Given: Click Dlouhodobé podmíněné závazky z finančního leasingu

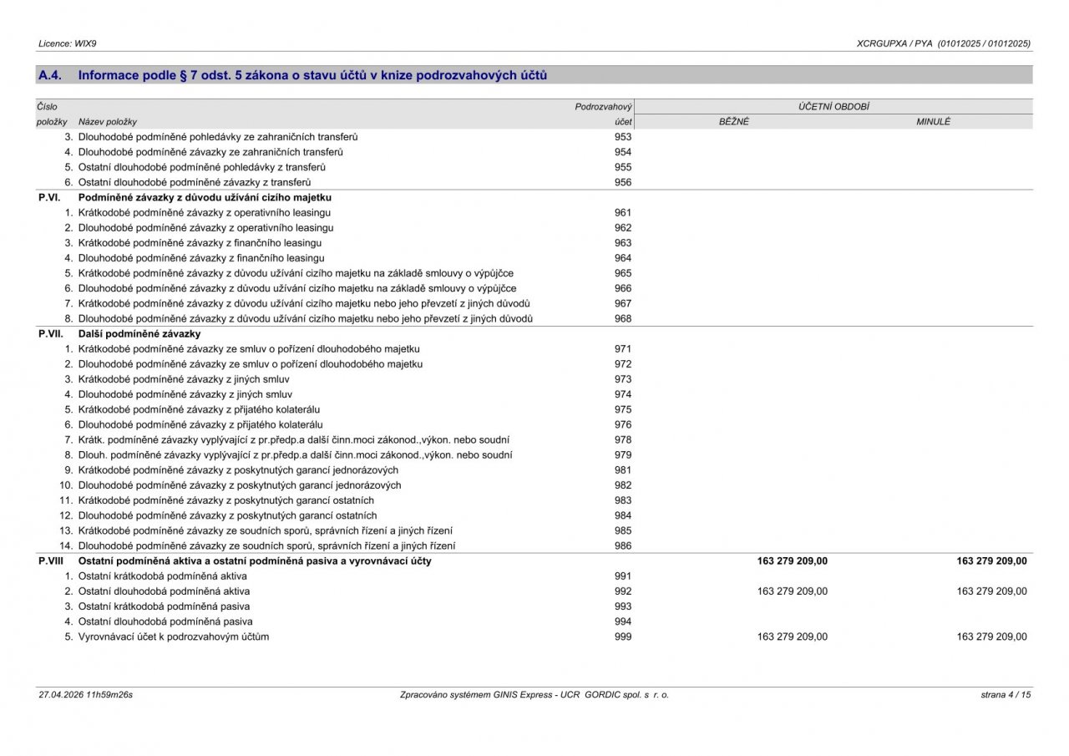Looking at the screenshot, I should click(201, 258).
